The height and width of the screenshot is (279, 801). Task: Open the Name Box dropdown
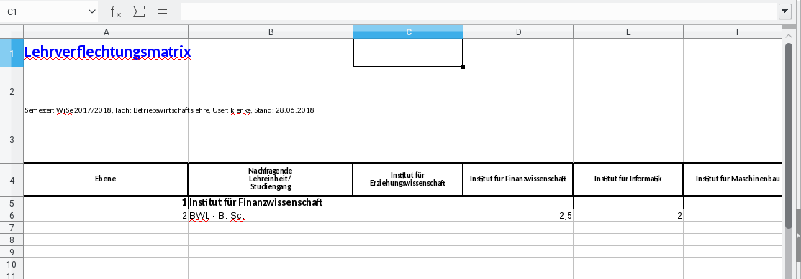[x=92, y=11]
